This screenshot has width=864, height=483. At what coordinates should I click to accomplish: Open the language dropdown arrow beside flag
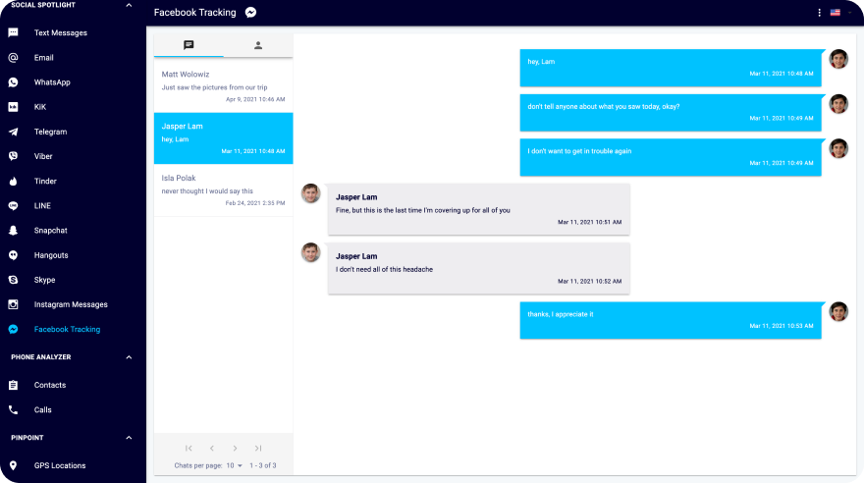(x=849, y=12)
